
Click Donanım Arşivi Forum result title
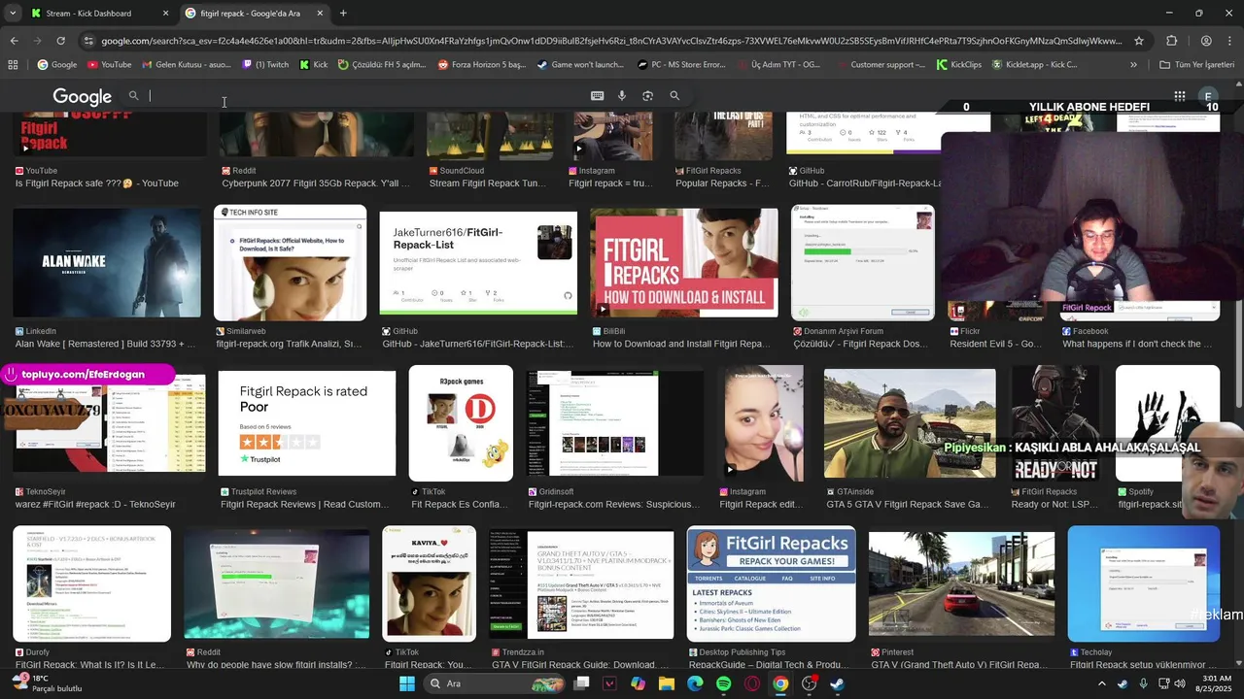(x=861, y=344)
